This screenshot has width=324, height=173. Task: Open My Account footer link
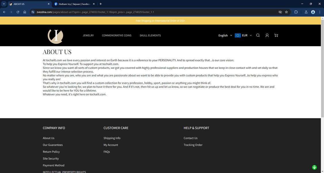(x=111, y=145)
